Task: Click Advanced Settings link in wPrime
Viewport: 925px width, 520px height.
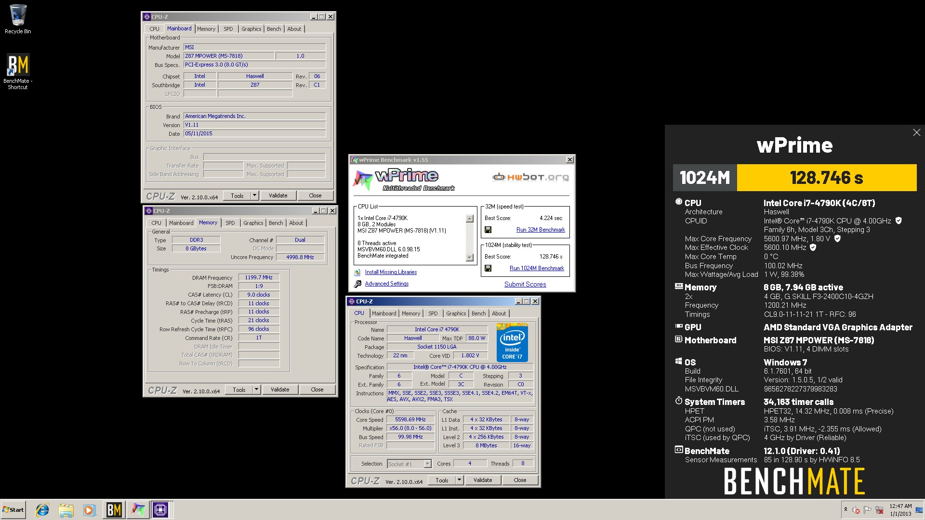Action: click(386, 284)
